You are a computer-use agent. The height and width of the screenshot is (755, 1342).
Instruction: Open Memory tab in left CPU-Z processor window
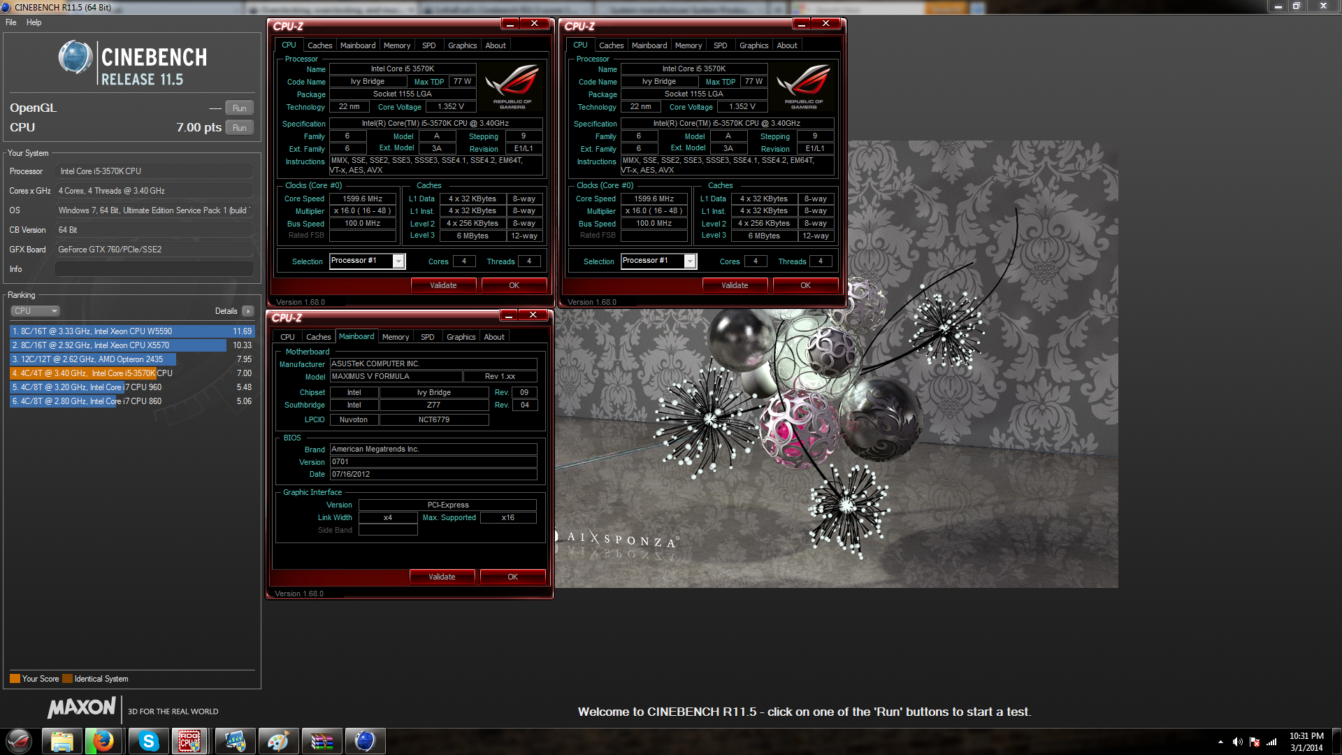(397, 45)
